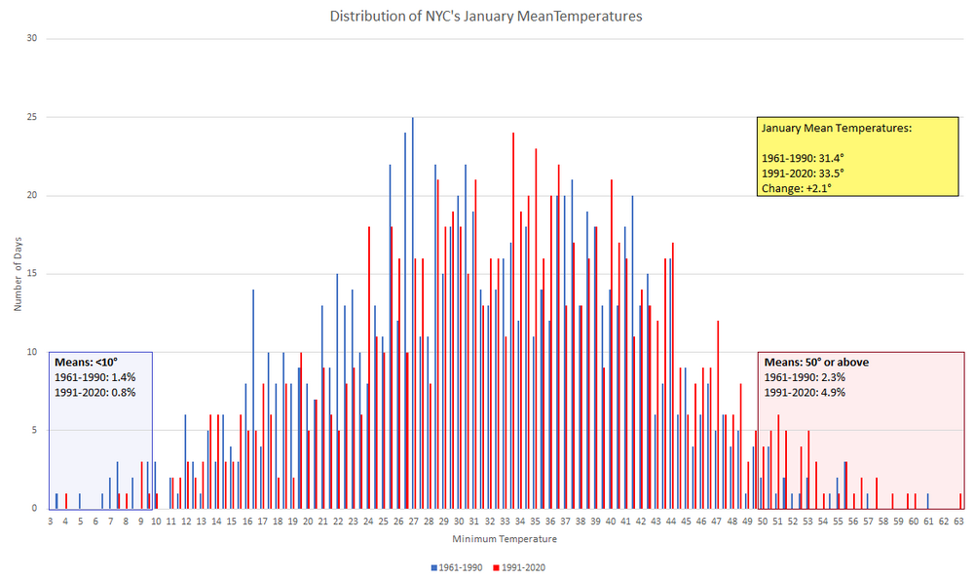Click the '55' tick label on the temperature axis
The image size is (974, 580).
pyautogui.click(x=838, y=522)
